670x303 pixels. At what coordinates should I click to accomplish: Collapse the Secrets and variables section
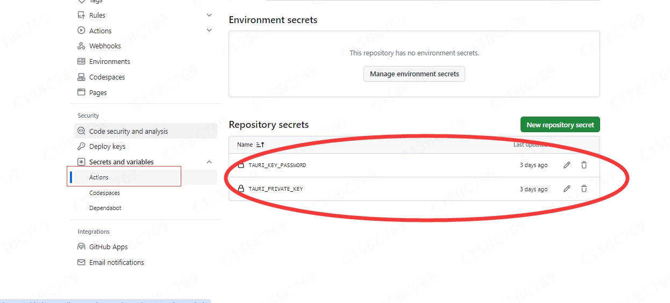(209, 162)
